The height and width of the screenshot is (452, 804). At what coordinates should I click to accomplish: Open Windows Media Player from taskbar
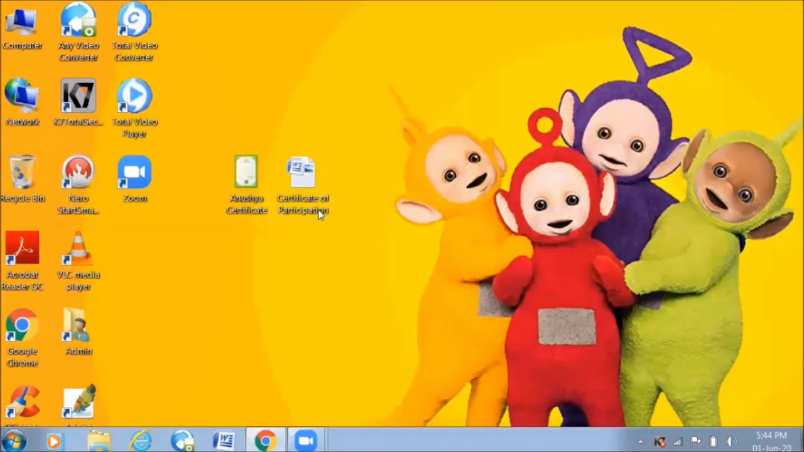click(x=55, y=441)
